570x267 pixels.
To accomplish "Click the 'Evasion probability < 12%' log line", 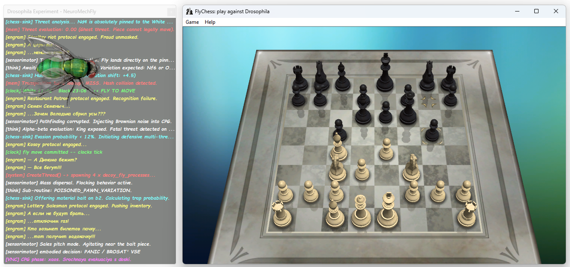I will click(89, 137).
